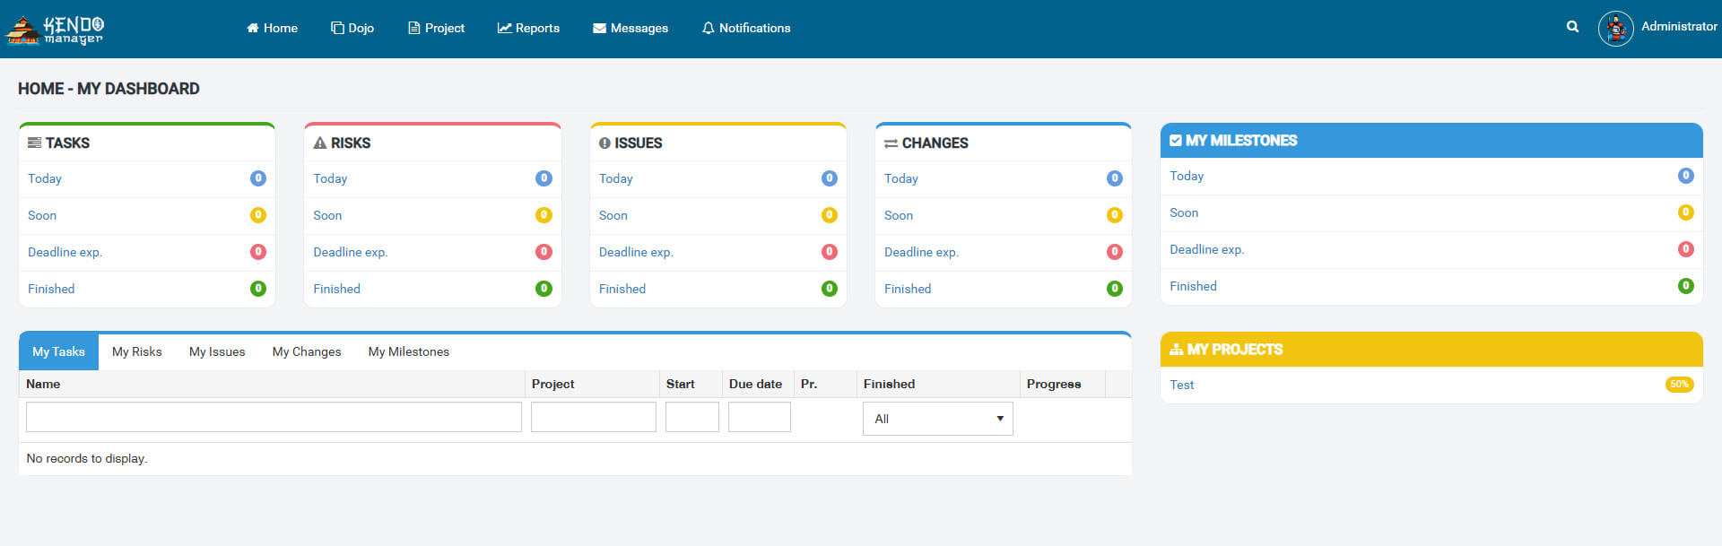Open the Reports menu item
The width and height of the screenshot is (1722, 546).
(x=528, y=28)
